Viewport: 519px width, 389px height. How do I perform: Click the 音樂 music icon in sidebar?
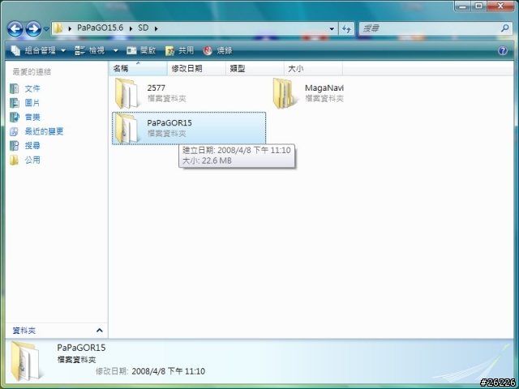click(15, 117)
